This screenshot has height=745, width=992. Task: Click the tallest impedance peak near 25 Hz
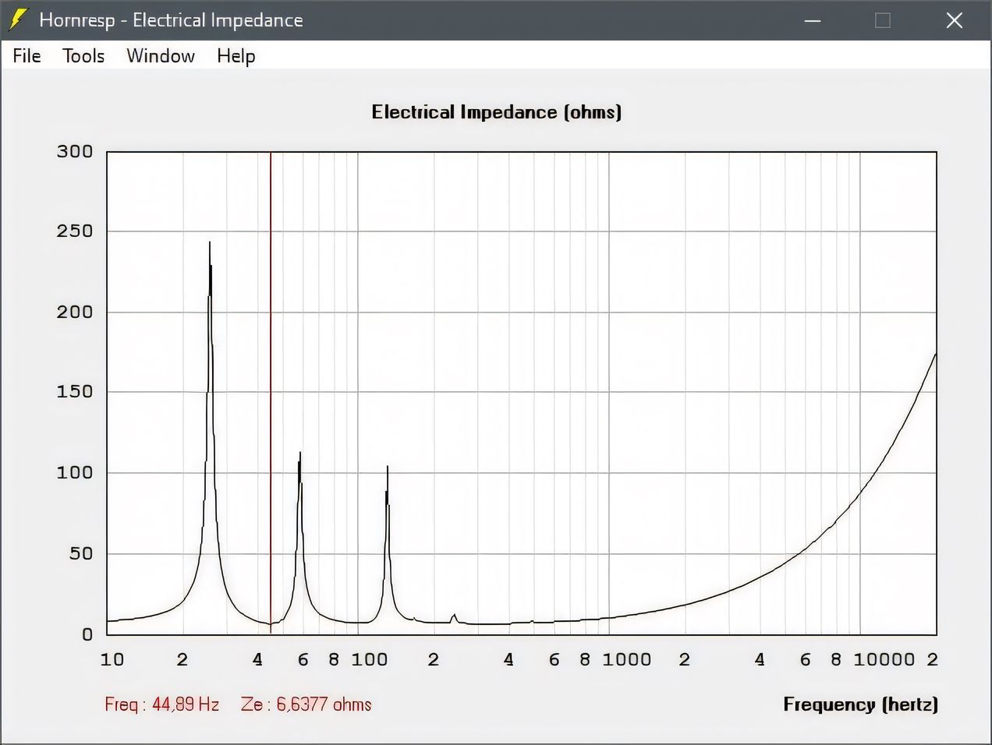[209, 245]
